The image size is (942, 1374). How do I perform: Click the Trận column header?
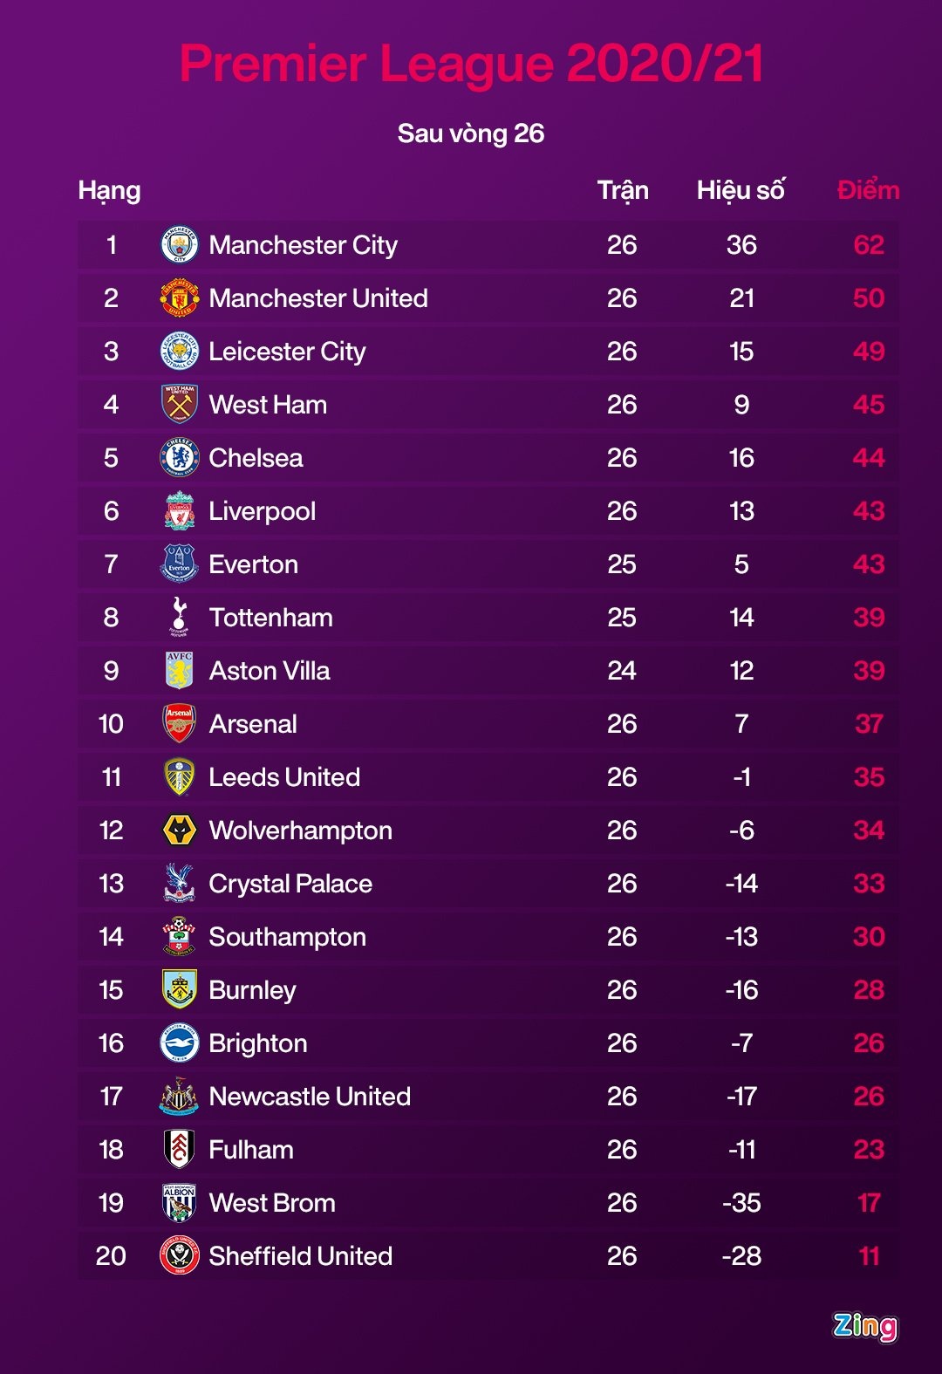[623, 190]
